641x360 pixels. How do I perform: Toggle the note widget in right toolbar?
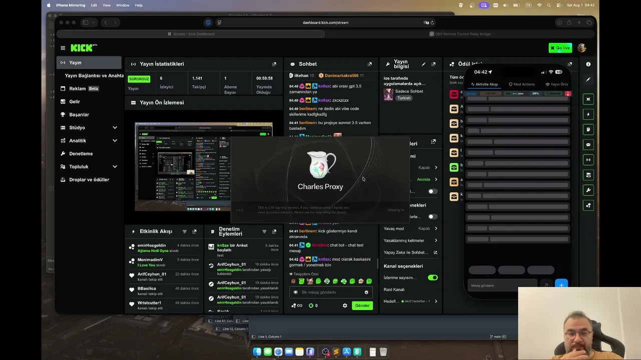tap(588, 129)
